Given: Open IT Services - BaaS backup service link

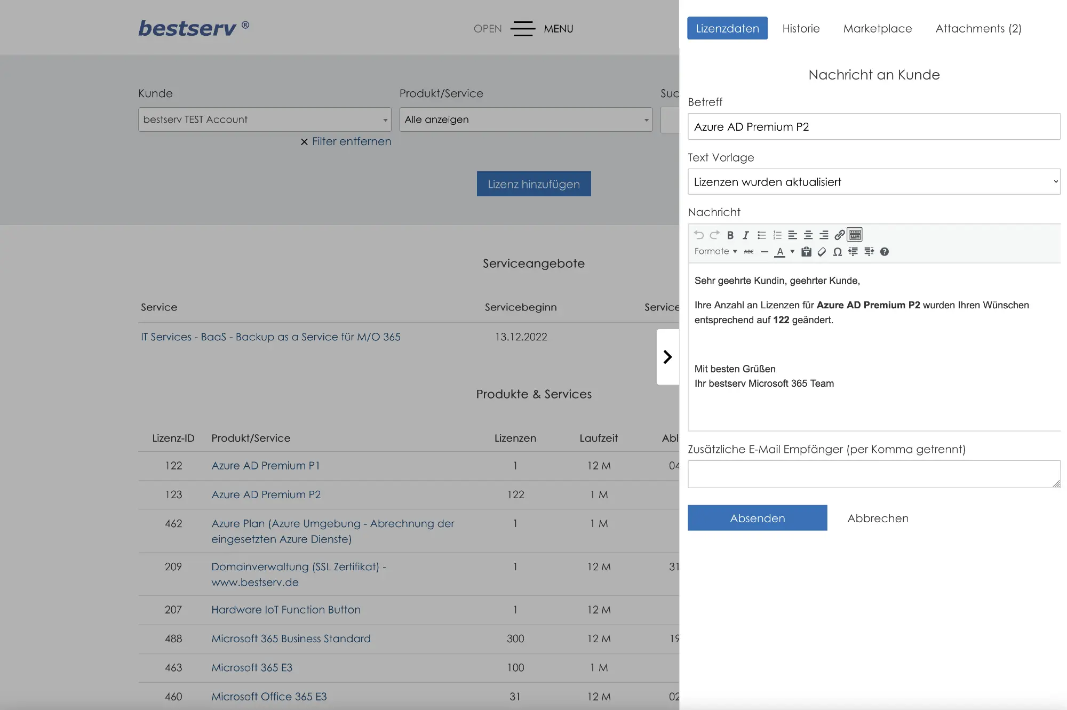Looking at the screenshot, I should point(270,337).
